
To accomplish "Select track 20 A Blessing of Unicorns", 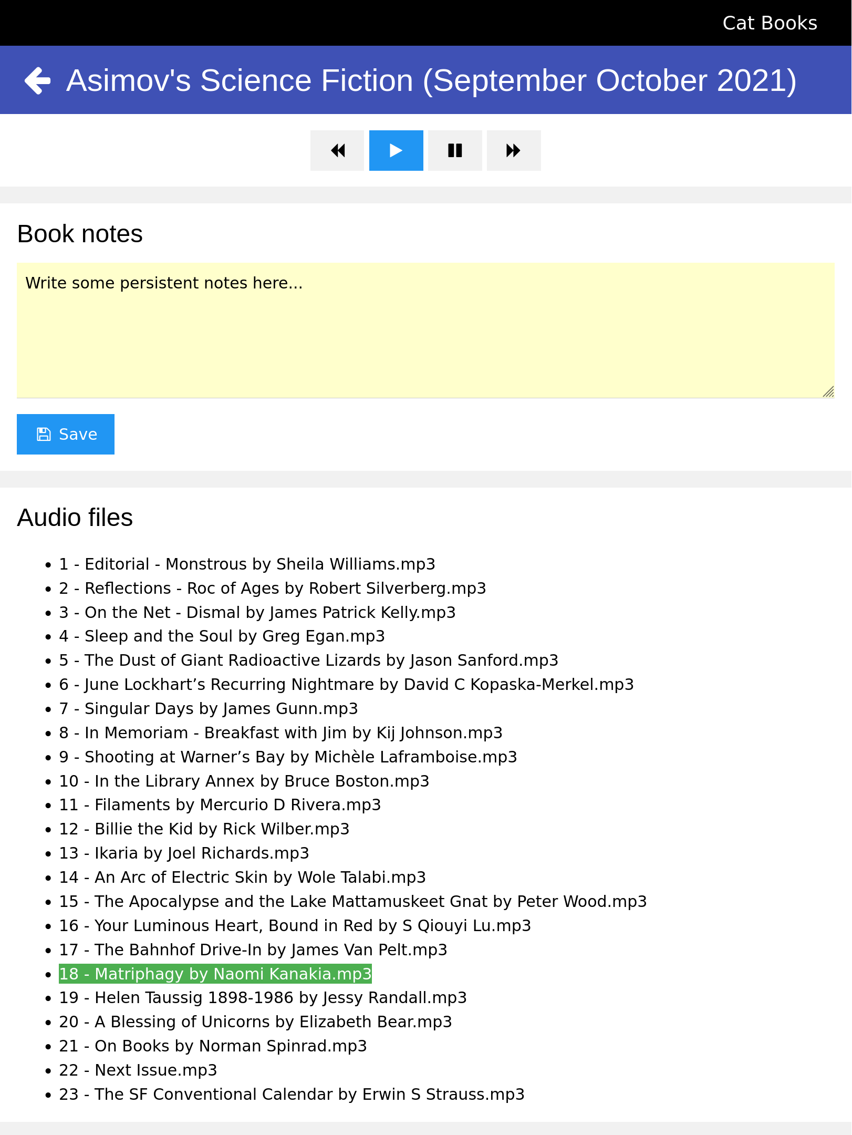I will click(x=255, y=1022).
